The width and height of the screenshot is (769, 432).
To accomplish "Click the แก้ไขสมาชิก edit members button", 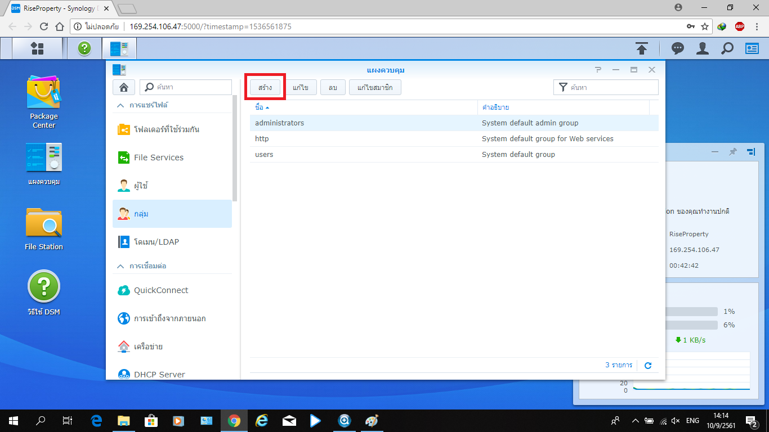I will [x=375, y=87].
